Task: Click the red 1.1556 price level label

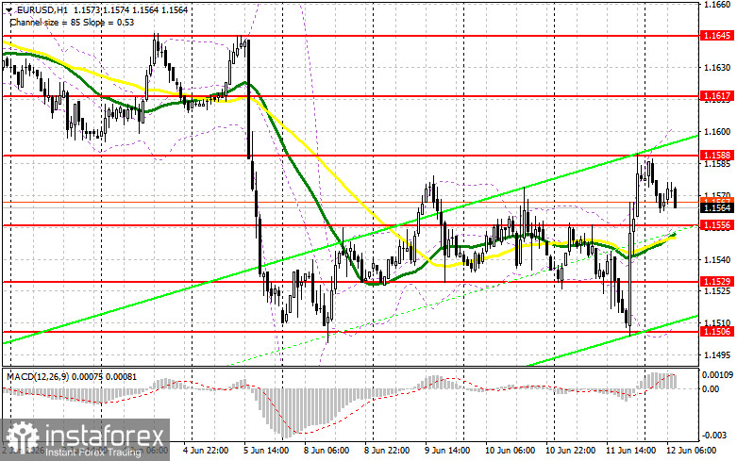Action: point(716,225)
